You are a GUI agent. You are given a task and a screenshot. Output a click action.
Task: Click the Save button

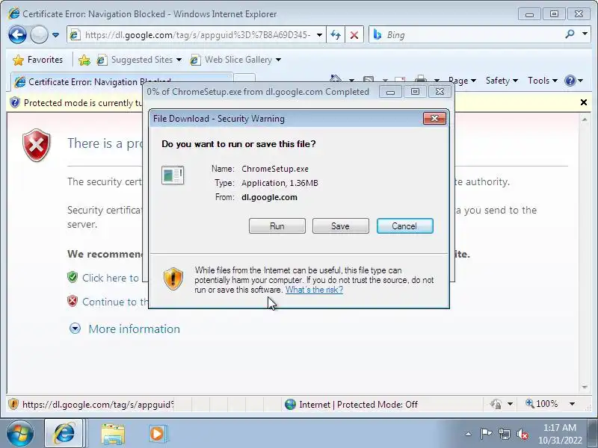pos(341,226)
